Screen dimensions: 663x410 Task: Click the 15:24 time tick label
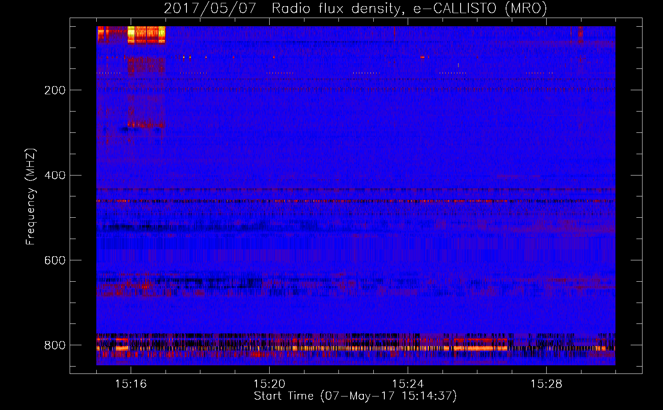(x=408, y=384)
